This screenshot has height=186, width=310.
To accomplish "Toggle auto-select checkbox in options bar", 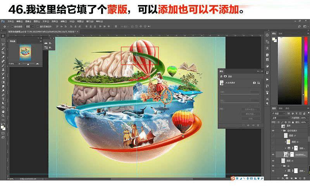I will coord(12,26).
